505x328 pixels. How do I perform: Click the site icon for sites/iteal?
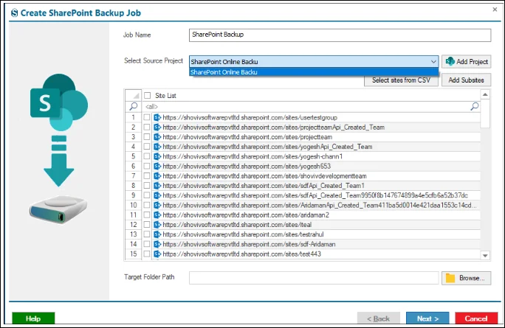(157, 225)
